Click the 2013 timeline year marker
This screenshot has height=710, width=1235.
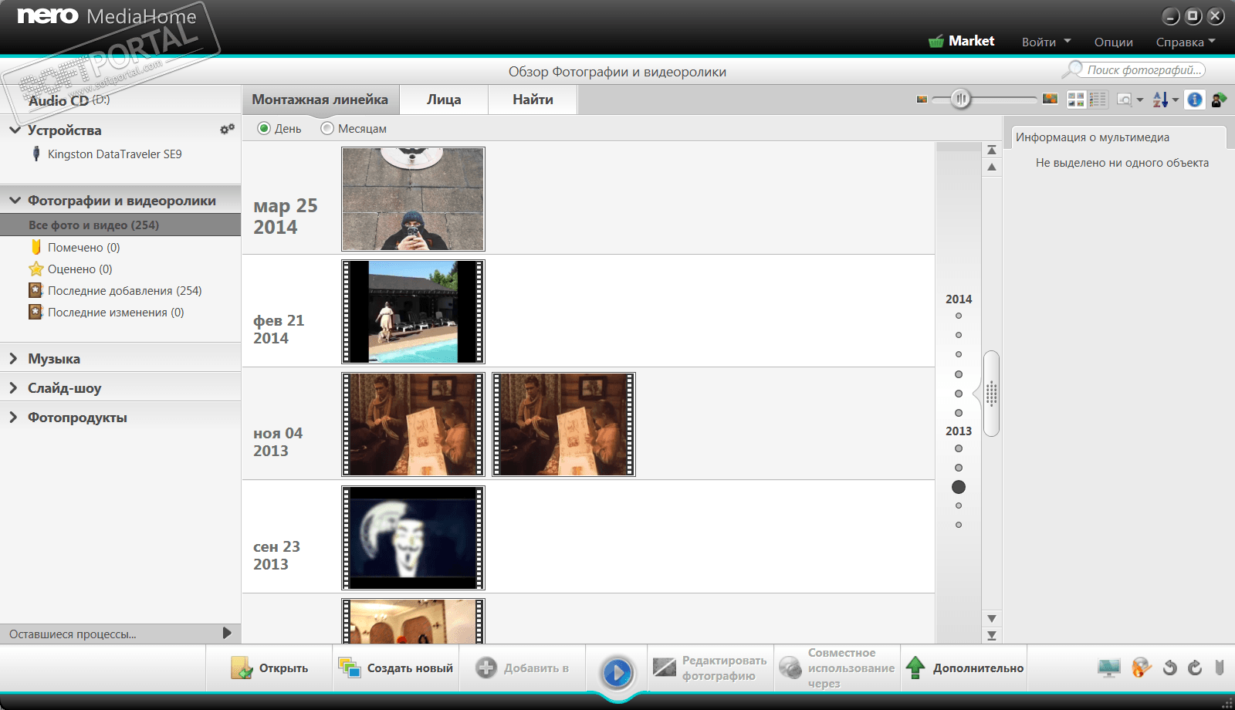click(959, 431)
